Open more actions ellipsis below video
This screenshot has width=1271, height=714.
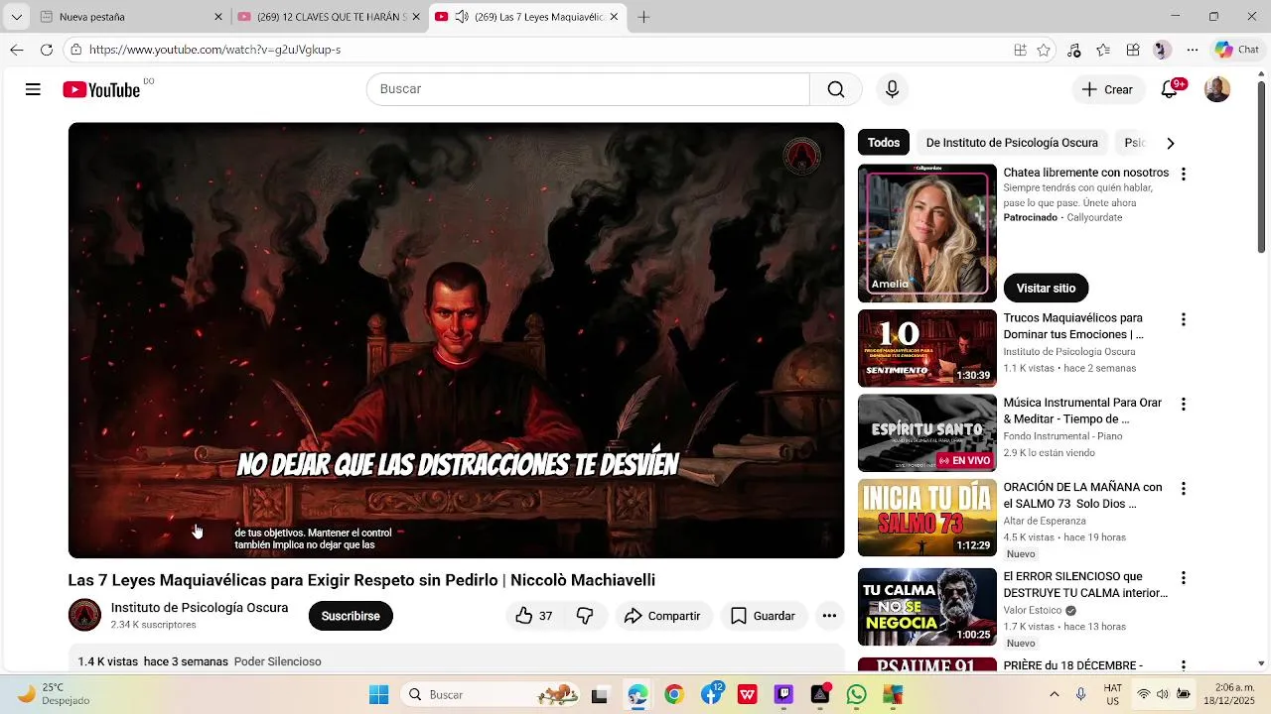pyautogui.click(x=829, y=616)
